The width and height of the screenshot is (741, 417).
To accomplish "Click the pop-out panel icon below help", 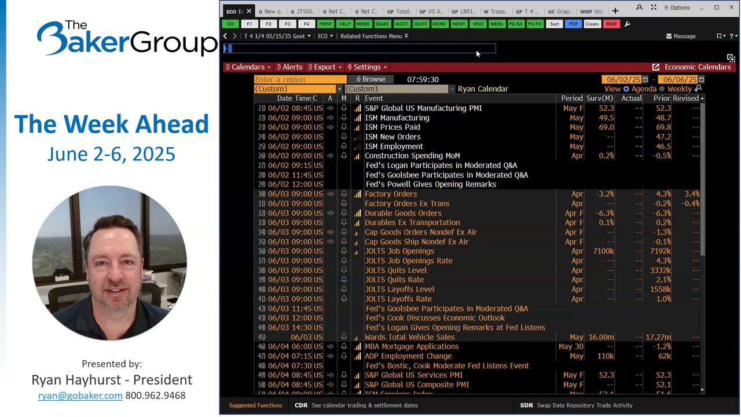I will pyautogui.click(x=731, y=58).
